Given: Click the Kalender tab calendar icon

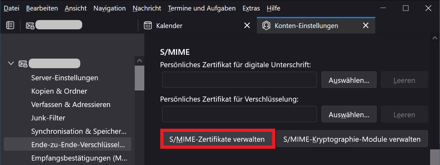Looking at the screenshot, I should tap(148, 25).
